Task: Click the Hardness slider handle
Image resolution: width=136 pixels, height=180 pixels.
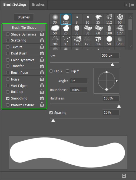Action: pos(119,107)
